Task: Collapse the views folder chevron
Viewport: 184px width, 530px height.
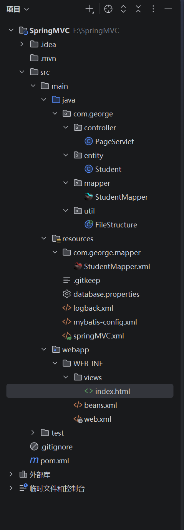Action: click(65, 377)
